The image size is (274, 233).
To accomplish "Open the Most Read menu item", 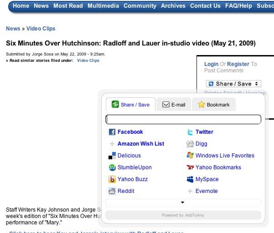I will pyautogui.click(x=68, y=6).
